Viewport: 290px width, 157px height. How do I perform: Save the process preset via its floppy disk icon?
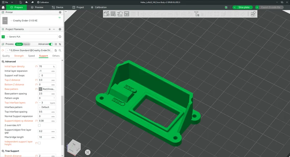[56, 50]
